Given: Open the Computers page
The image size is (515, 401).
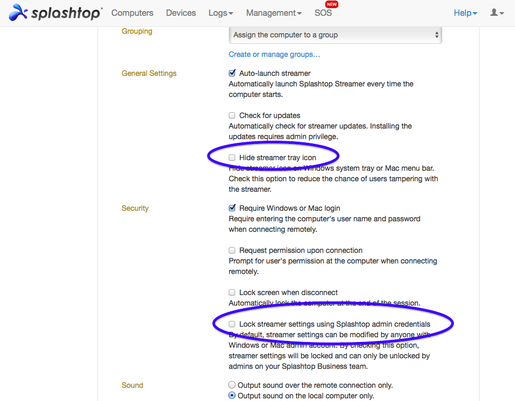Looking at the screenshot, I should 132,13.
